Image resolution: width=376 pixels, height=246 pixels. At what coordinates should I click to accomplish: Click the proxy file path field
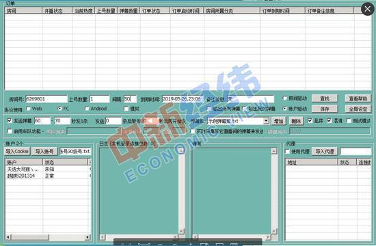click(x=355, y=151)
